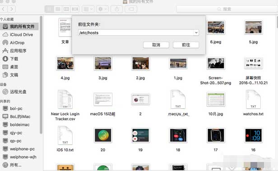Select shared computer weiphone-pc
Image resolution: width=278 pixels, height=171 pixels.
tap(19, 149)
